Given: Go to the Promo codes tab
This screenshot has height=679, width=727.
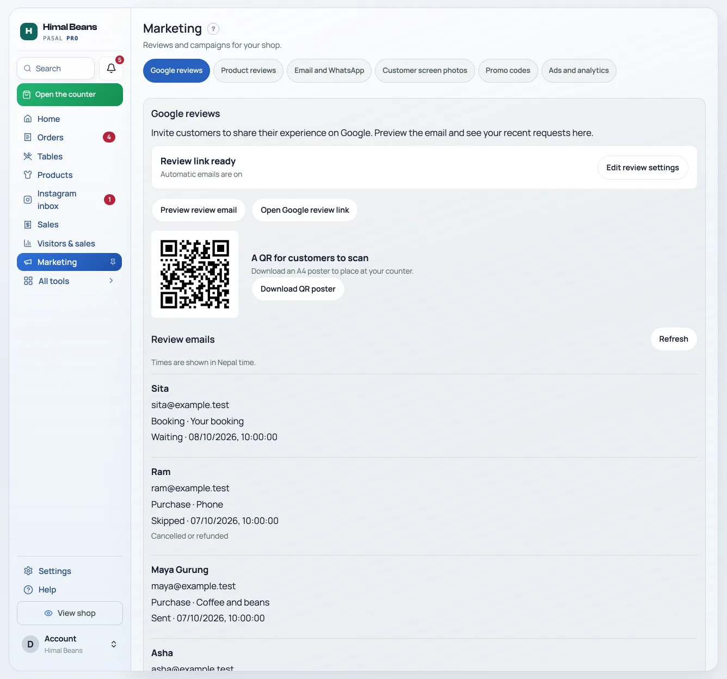Looking at the screenshot, I should pos(508,71).
